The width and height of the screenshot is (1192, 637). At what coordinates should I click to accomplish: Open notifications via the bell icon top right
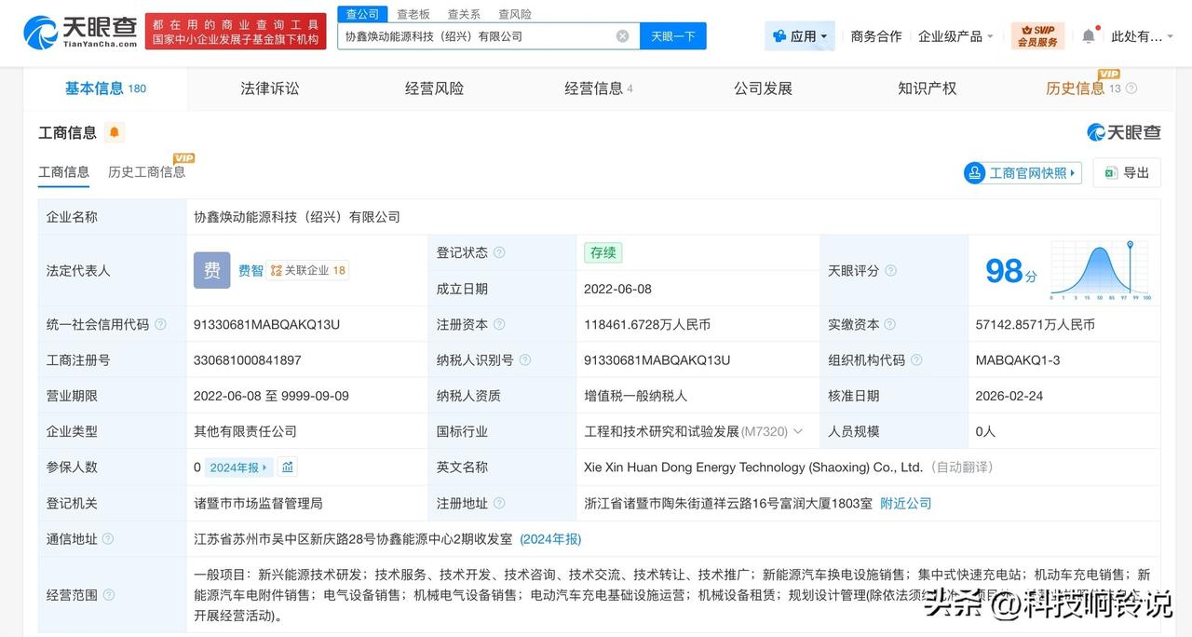coord(1089,34)
